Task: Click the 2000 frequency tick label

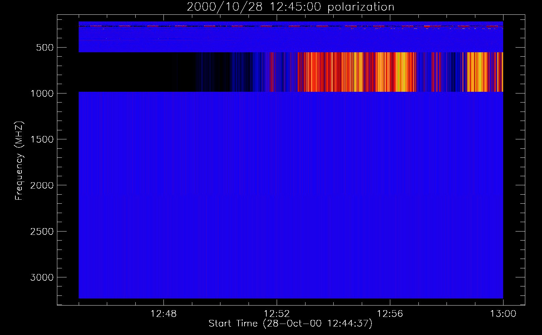Action: [x=42, y=185]
